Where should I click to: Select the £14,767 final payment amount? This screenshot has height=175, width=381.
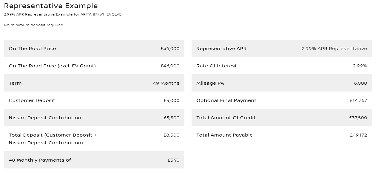pos(358,100)
